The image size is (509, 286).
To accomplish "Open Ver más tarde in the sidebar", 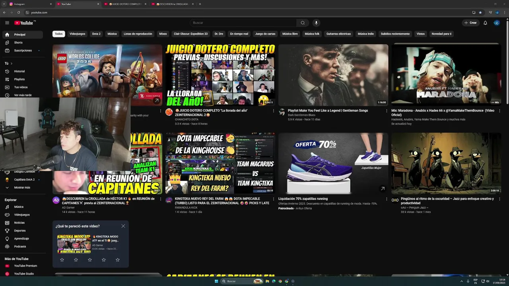I will point(22,95).
